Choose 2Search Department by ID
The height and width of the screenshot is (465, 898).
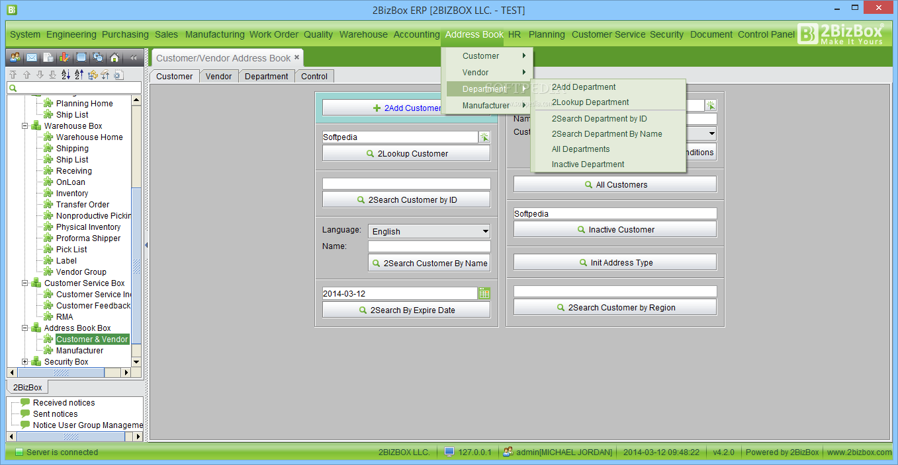click(608, 119)
